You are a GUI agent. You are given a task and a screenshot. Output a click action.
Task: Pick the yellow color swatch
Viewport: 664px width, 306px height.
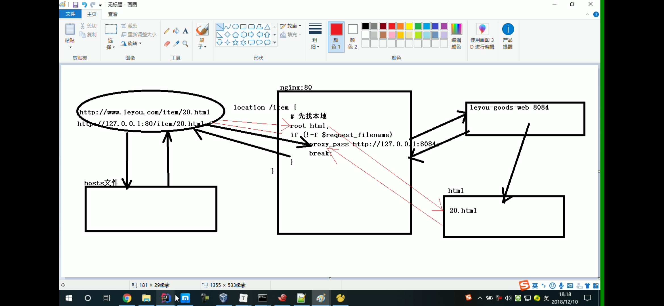click(409, 26)
